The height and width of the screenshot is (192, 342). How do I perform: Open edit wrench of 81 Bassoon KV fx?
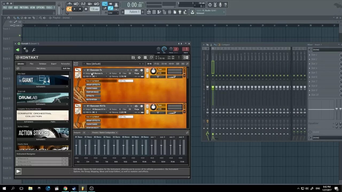pos(77,106)
